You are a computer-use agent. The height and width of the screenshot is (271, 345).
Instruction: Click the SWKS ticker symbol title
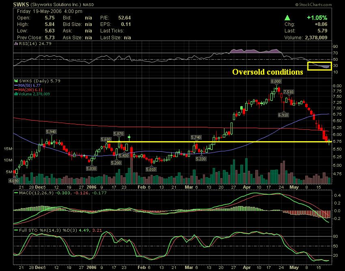click(x=21, y=4)
